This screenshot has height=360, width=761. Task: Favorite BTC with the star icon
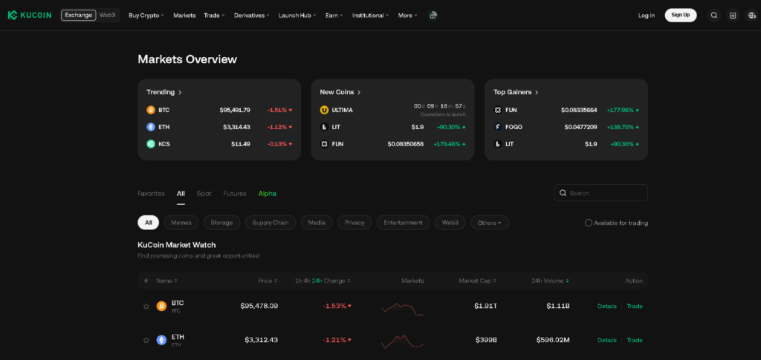pyautogui.click(x=146, y=307)
